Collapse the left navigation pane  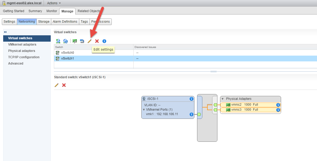pyautogui.click(x=5, y=32)
